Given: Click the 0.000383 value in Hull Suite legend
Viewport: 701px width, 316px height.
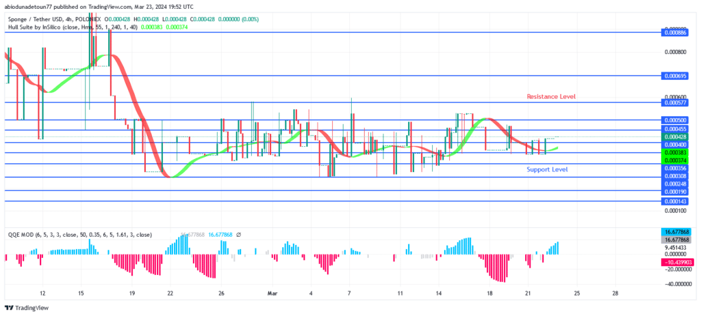Looking at the screenshot, I should (x=151, y=27).
